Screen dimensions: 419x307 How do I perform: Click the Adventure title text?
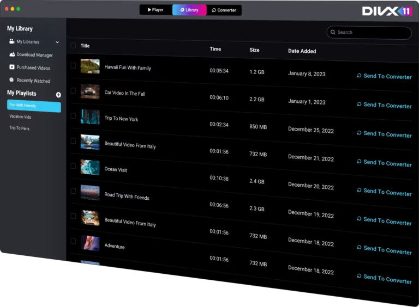pos(115,246)
